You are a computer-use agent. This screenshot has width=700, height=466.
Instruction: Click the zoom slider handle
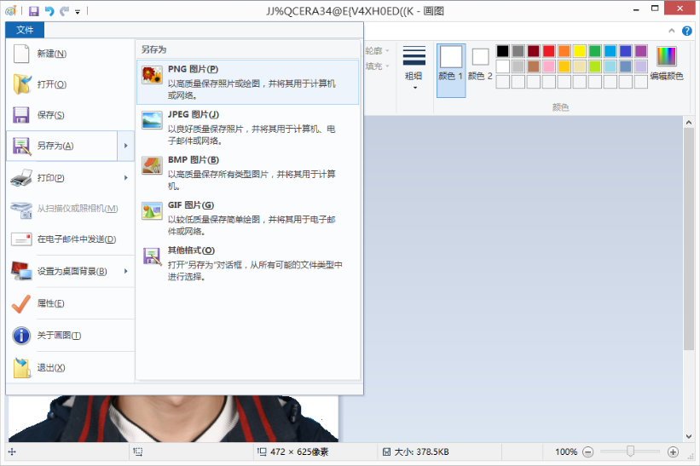tap(630, 452)
